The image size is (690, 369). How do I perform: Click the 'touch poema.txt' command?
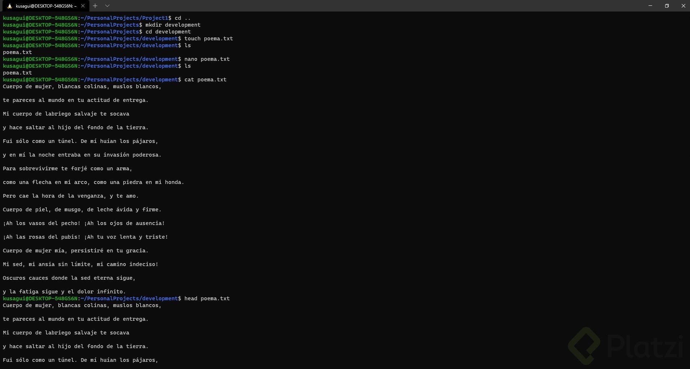[x=209, y=39]
